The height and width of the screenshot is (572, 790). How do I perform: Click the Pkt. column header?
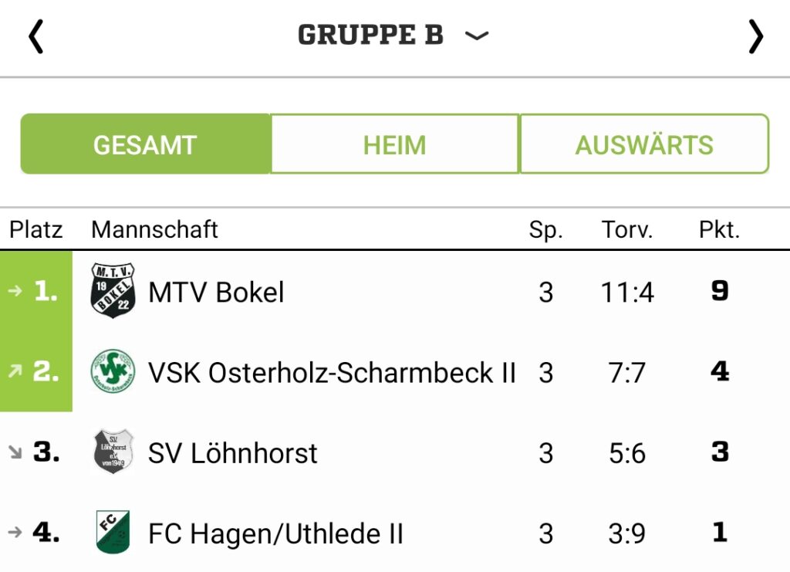tap(719, 230)
